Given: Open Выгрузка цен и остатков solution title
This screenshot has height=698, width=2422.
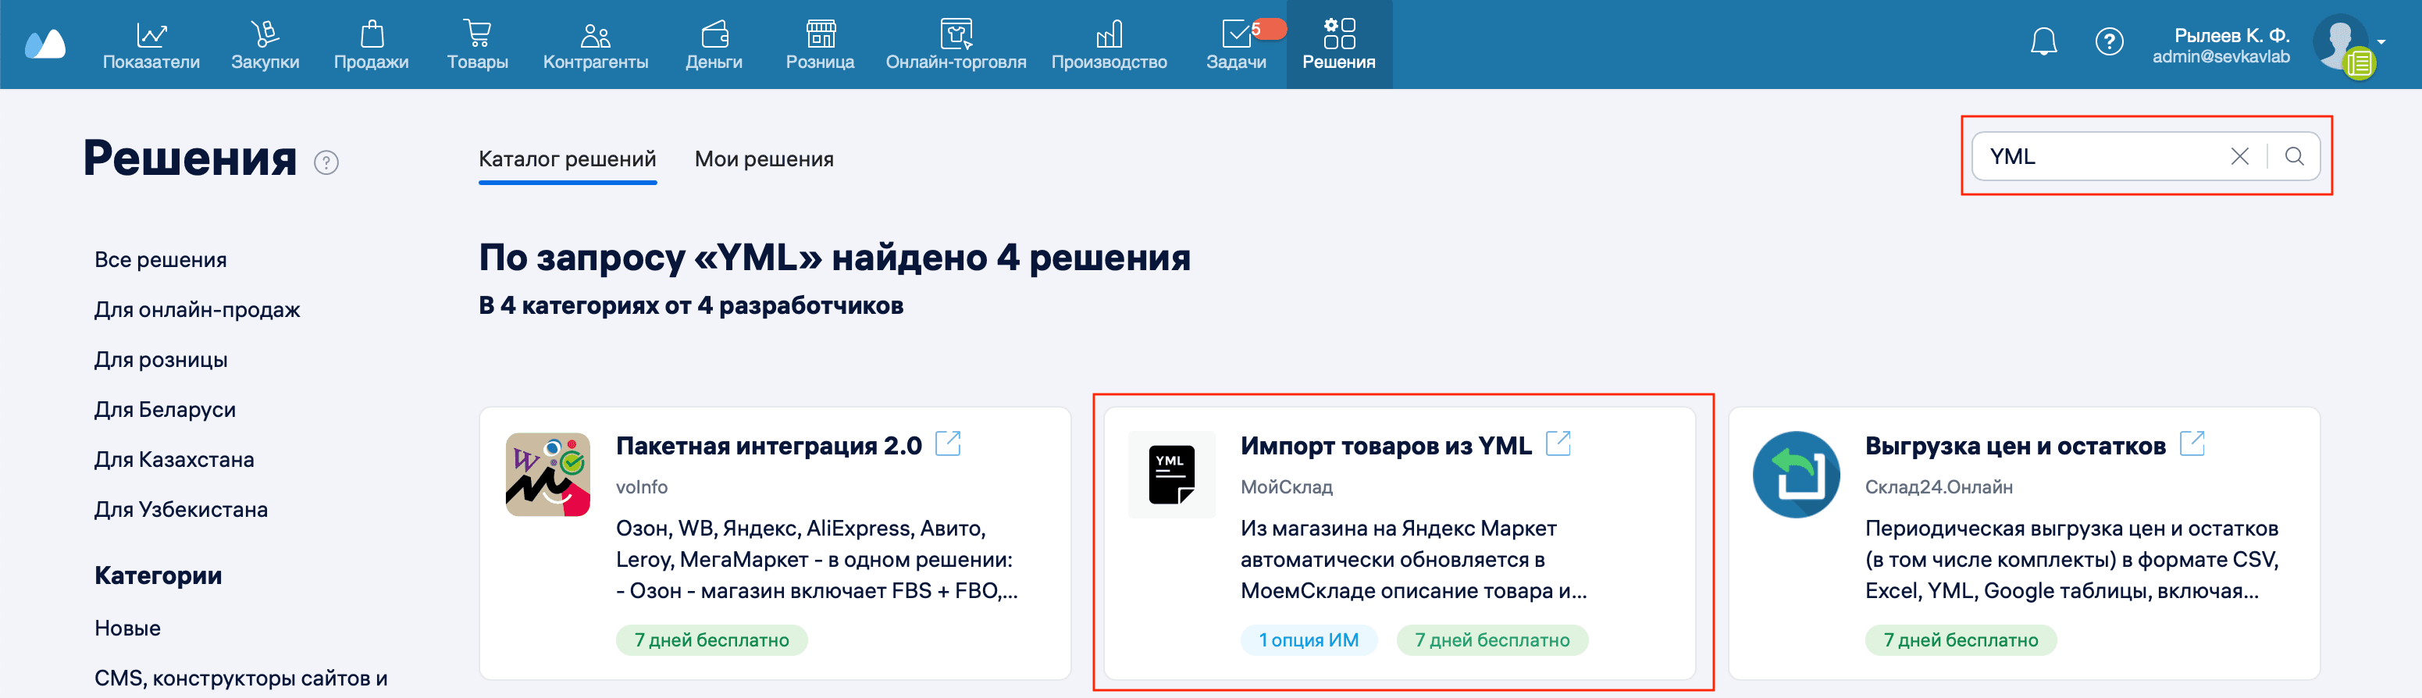Looking at the screenshot, I should coord(2015,446).
